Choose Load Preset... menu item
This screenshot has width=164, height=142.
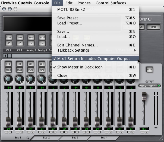(x=95, y=23)
